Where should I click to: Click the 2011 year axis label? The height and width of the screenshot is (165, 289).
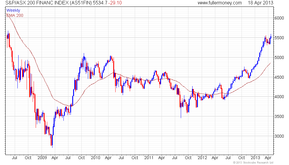(x=149, y=158)
